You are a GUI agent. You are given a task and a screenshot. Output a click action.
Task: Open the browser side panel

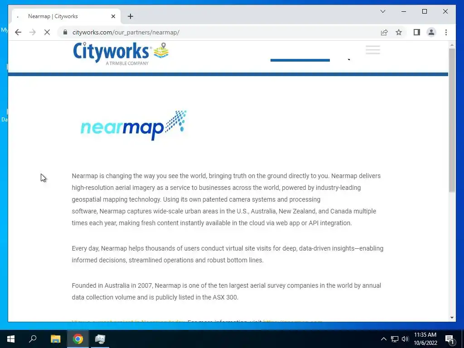click(x=417, y=32)
